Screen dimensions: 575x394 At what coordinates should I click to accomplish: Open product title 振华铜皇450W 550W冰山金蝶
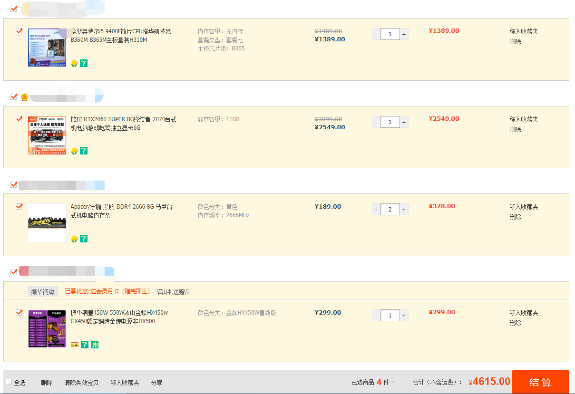pyautogui.click(x=119, y=317)
